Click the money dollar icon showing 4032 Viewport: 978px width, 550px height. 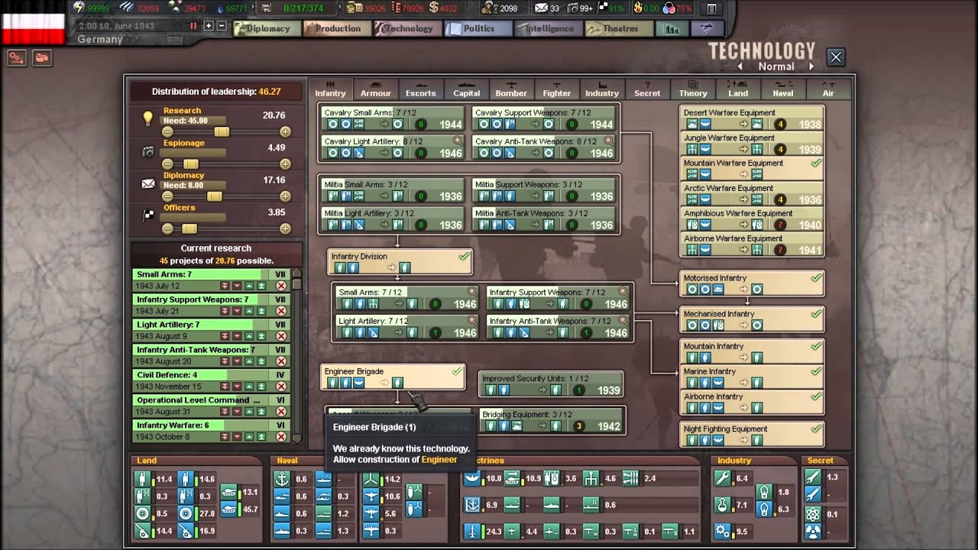433,8
